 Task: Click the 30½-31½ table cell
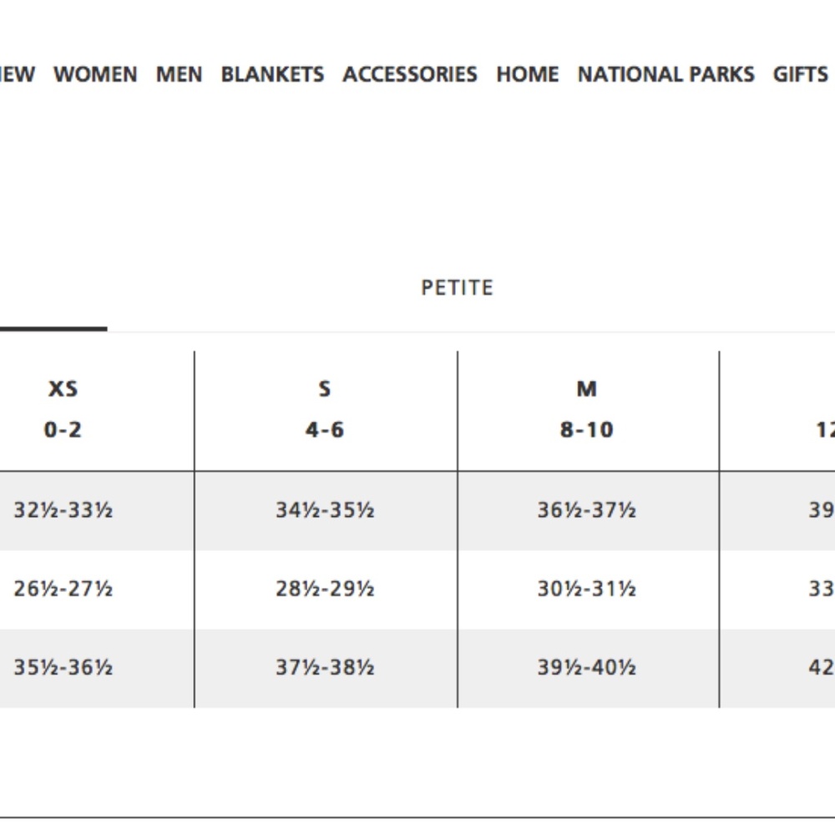[586, 589]
